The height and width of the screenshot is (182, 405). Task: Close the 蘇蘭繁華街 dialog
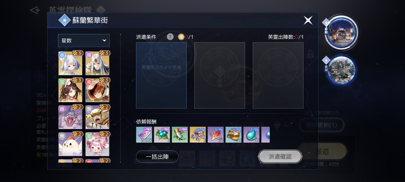coord(308,20)
